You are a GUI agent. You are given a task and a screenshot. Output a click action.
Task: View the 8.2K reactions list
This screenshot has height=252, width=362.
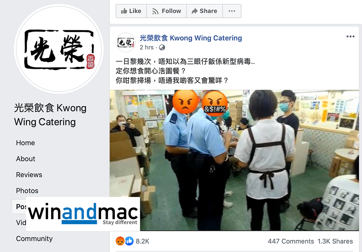click(x=142, y=241)
